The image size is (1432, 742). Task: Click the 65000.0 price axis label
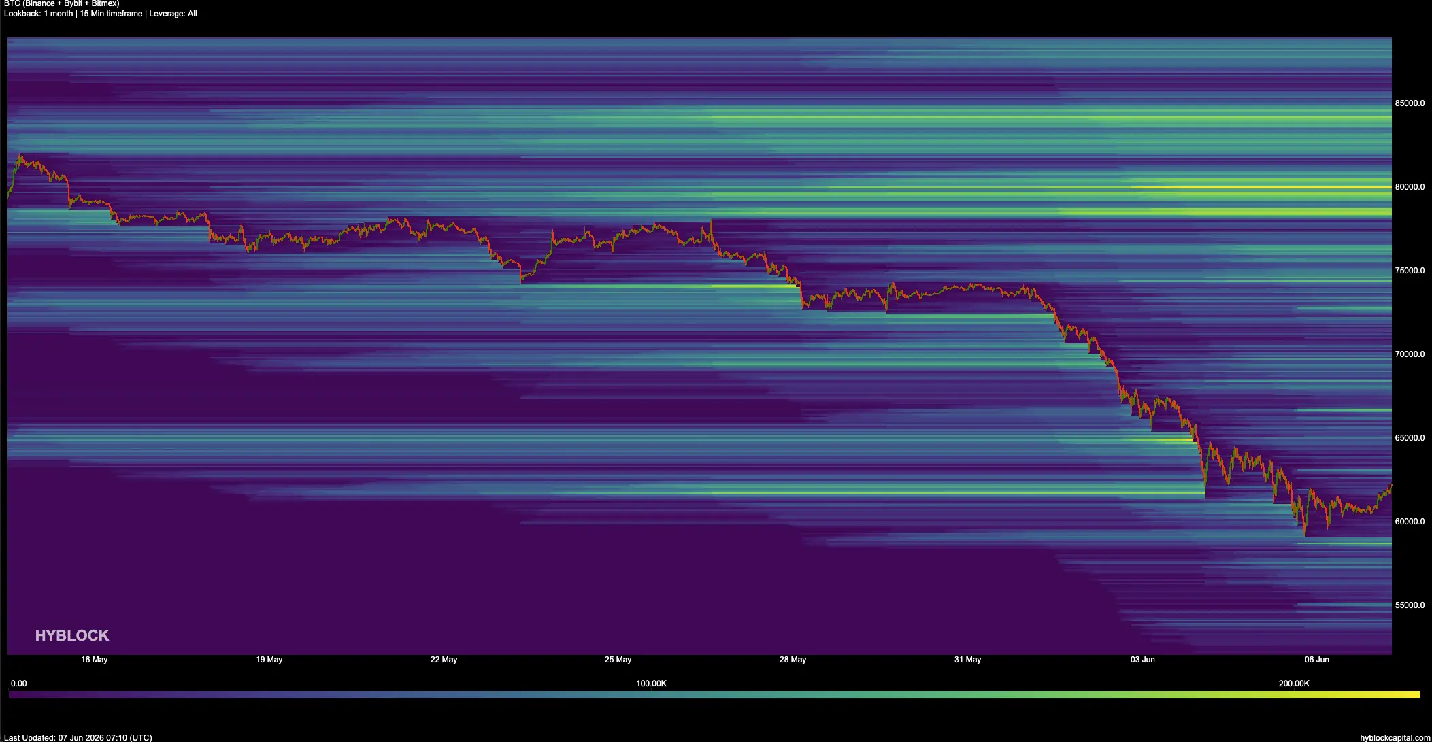(1410, 438)
